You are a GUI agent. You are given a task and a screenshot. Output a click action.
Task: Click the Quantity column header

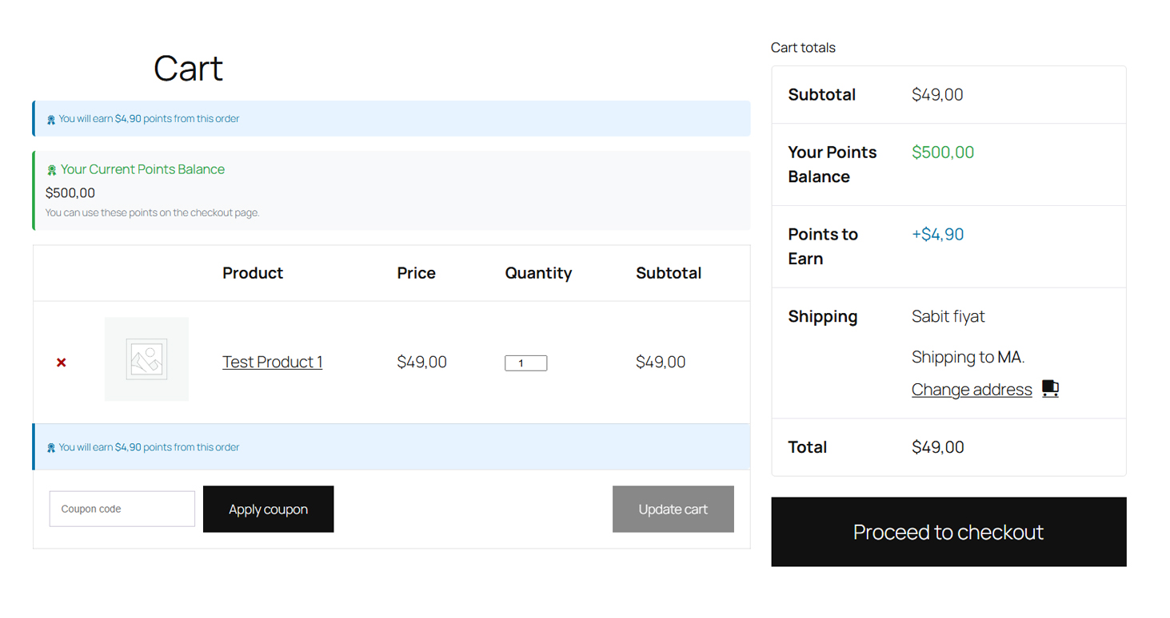pyautogui.click(x=537, y=272)
